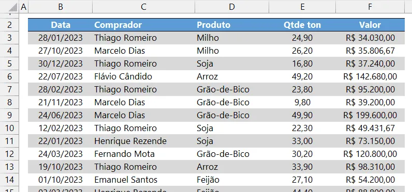Click the cell with value R$ 199.600,00
412x192 pixels.
pos(370,115)
